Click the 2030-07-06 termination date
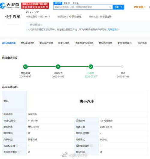Image resolution: width=150 pixels, height=159 pixels. coord(123,77)
